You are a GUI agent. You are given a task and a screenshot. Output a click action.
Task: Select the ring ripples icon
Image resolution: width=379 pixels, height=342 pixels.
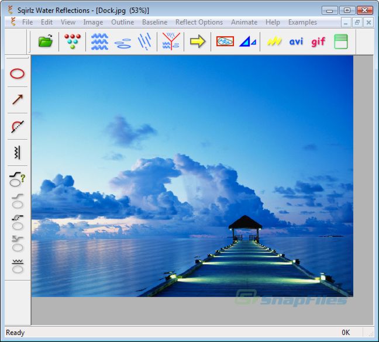[x=123, y=43]
